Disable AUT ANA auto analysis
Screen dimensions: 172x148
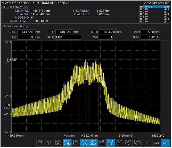click(93, 143)
